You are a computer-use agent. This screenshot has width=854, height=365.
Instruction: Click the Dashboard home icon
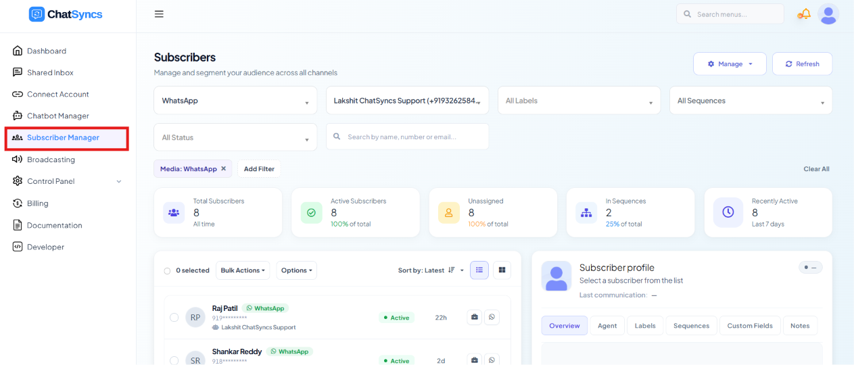coord(18,51)
